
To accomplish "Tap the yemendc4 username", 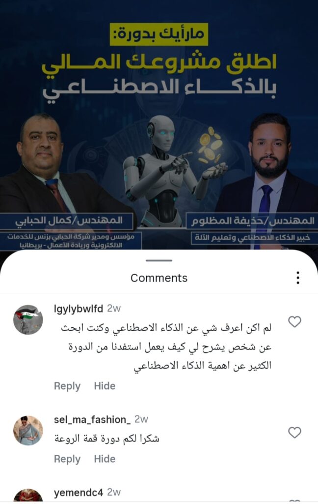I will (79, 492).
